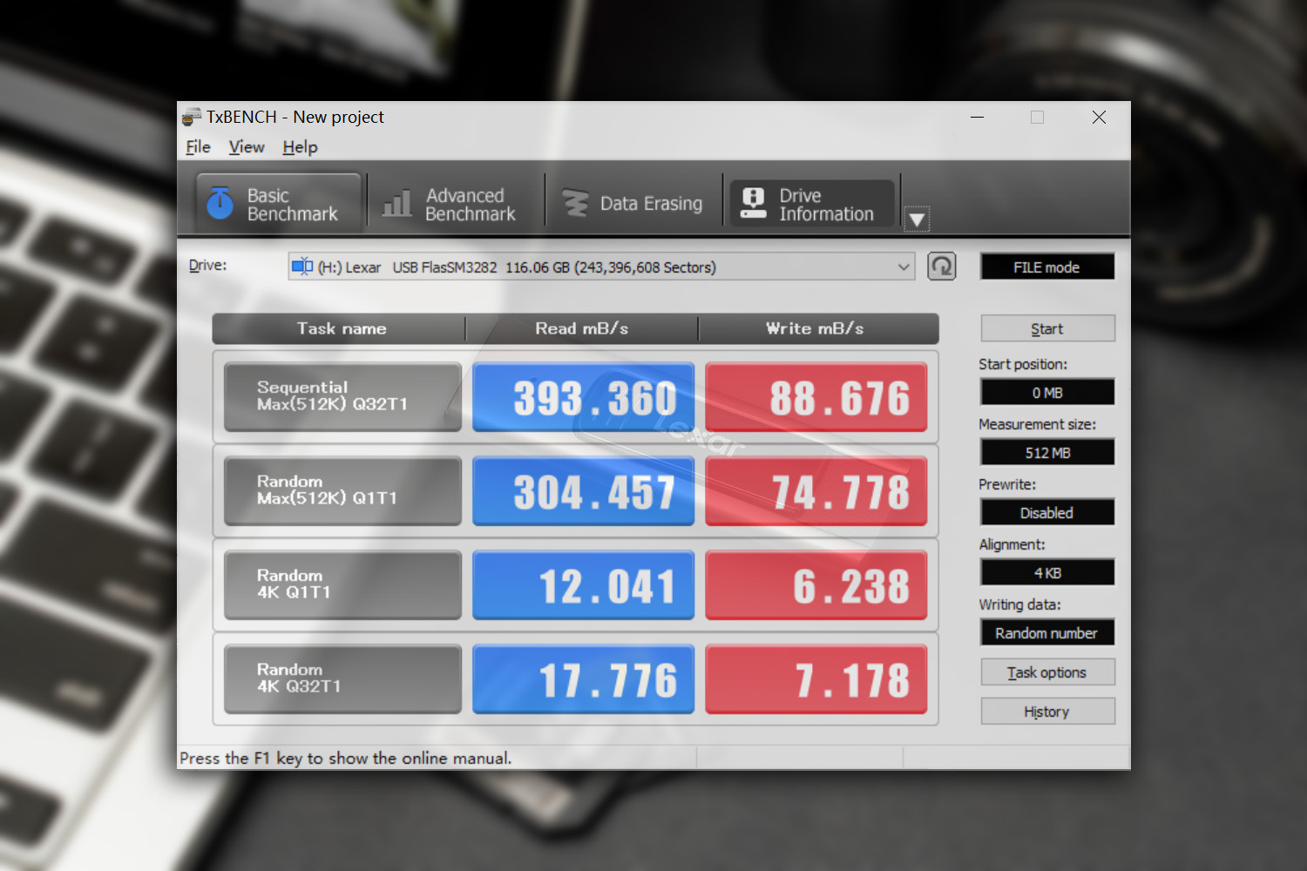This screenshot has height=871, width=1307.
Task: Change Measurement size 512 MB
Action: (x=1047, y=452)
